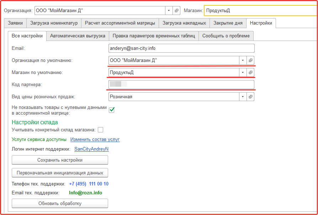Click the Сохранить настройки button

click(x=60, y=160)
